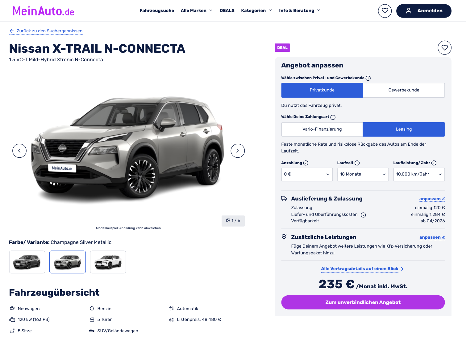This screenshot has width=466, height=340.
Task: Open DEALS in navigation
Action: click(227, 10)
